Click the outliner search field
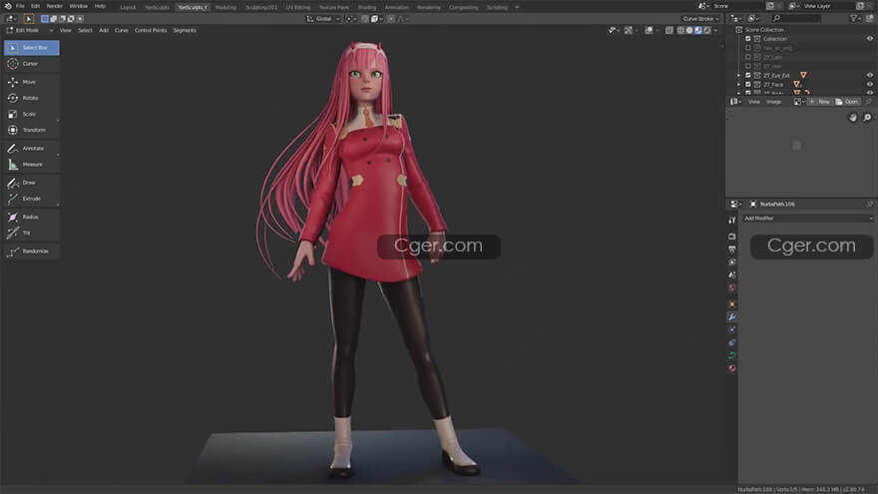Viewport: 878px width, 494px height. (796, 19)
